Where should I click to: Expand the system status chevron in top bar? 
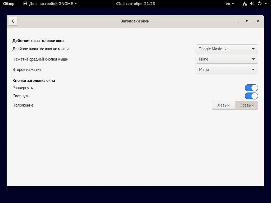[265, 4]
